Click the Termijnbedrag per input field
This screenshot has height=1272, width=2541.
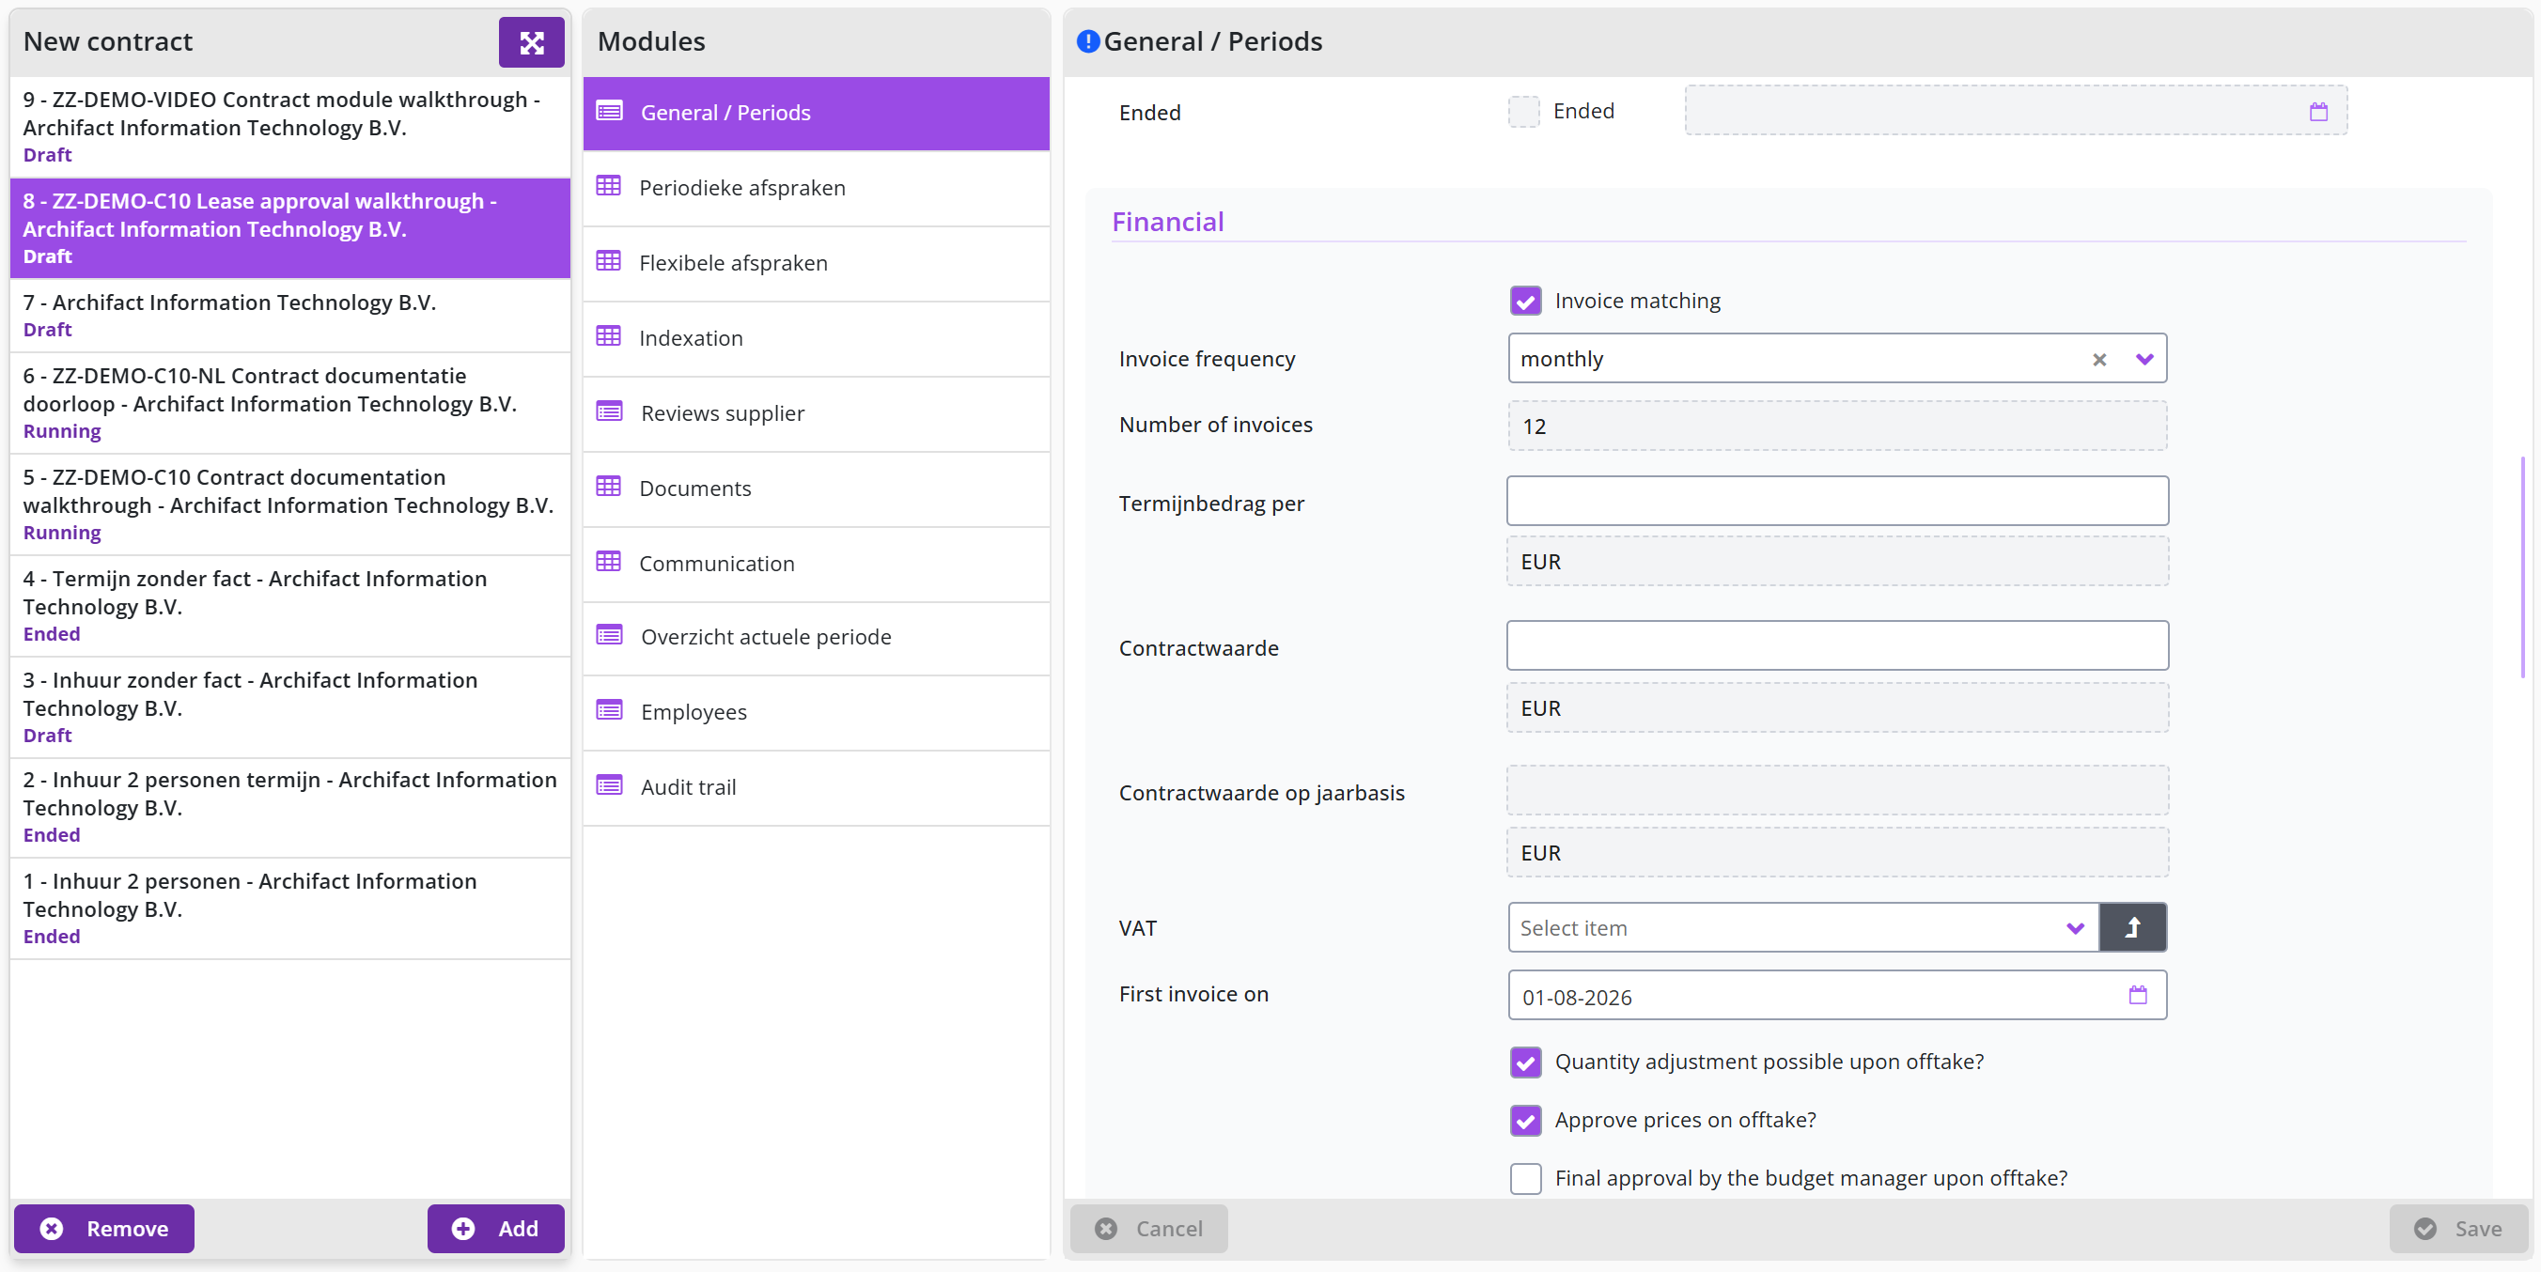coord(1838,501)
